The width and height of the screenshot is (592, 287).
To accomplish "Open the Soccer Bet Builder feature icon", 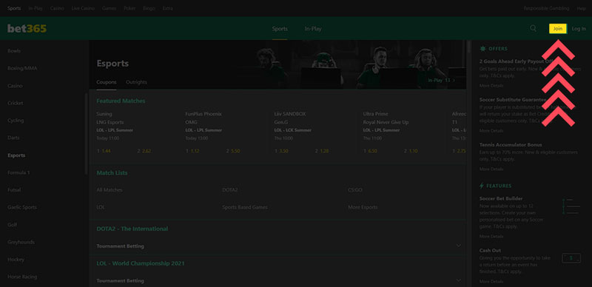I will click(x=571, y=206).
